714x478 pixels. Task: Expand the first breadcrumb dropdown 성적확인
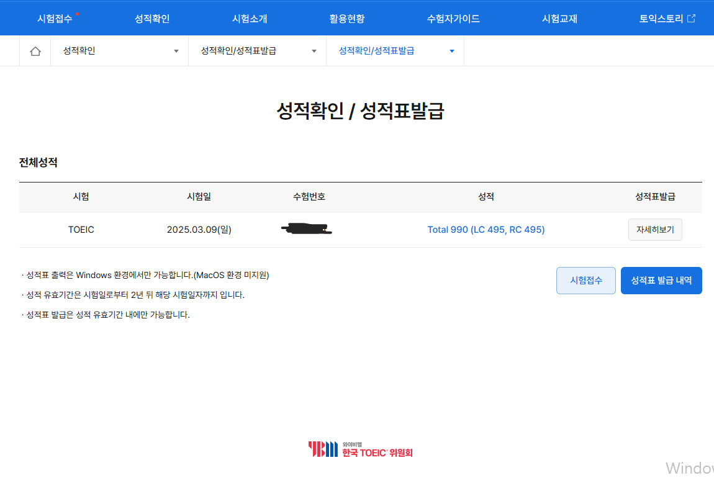120,51
